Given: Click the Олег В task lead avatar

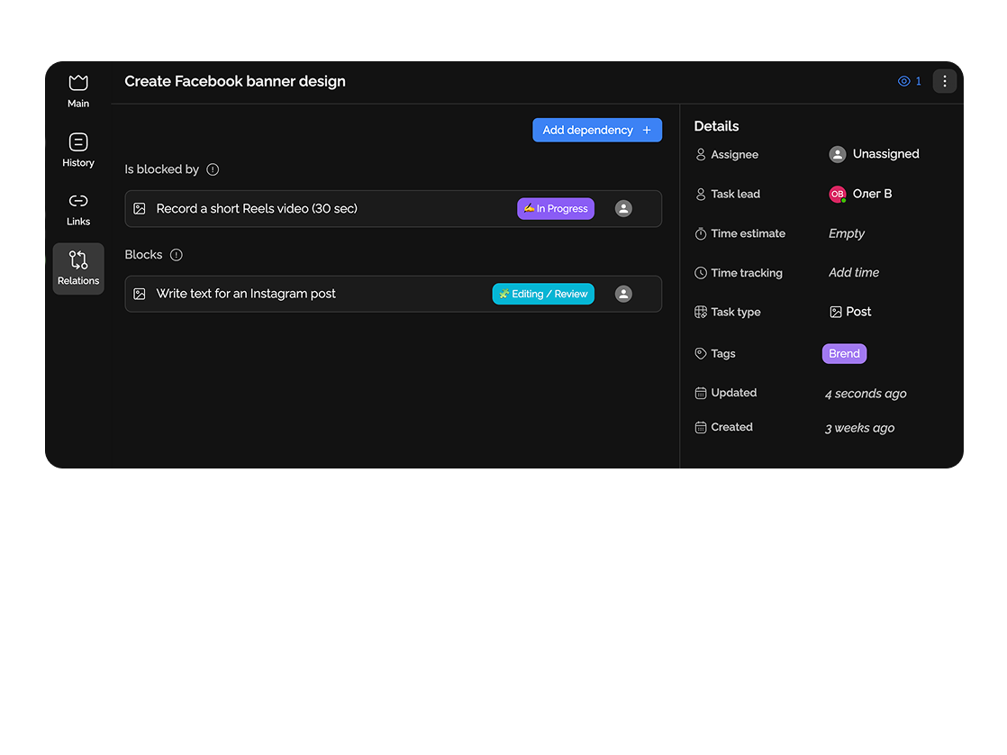Looking at the screenshot, I should click(x=838, y=194).
